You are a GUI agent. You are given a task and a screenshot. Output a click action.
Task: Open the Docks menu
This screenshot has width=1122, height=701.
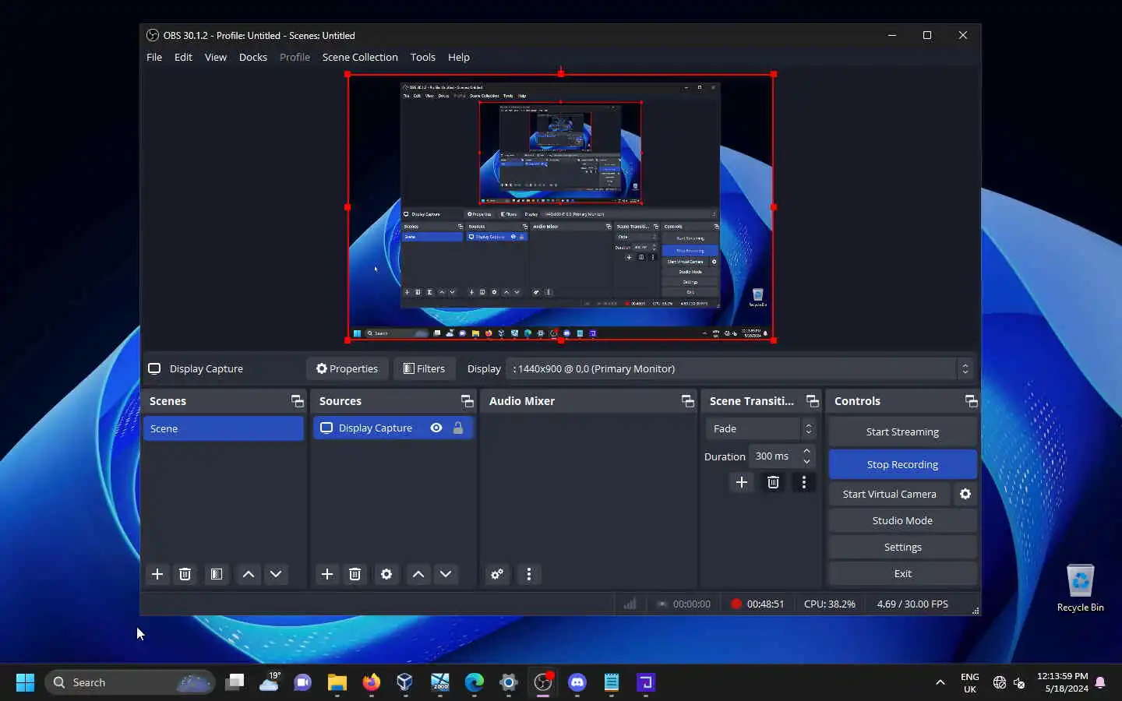pos(253,57)
